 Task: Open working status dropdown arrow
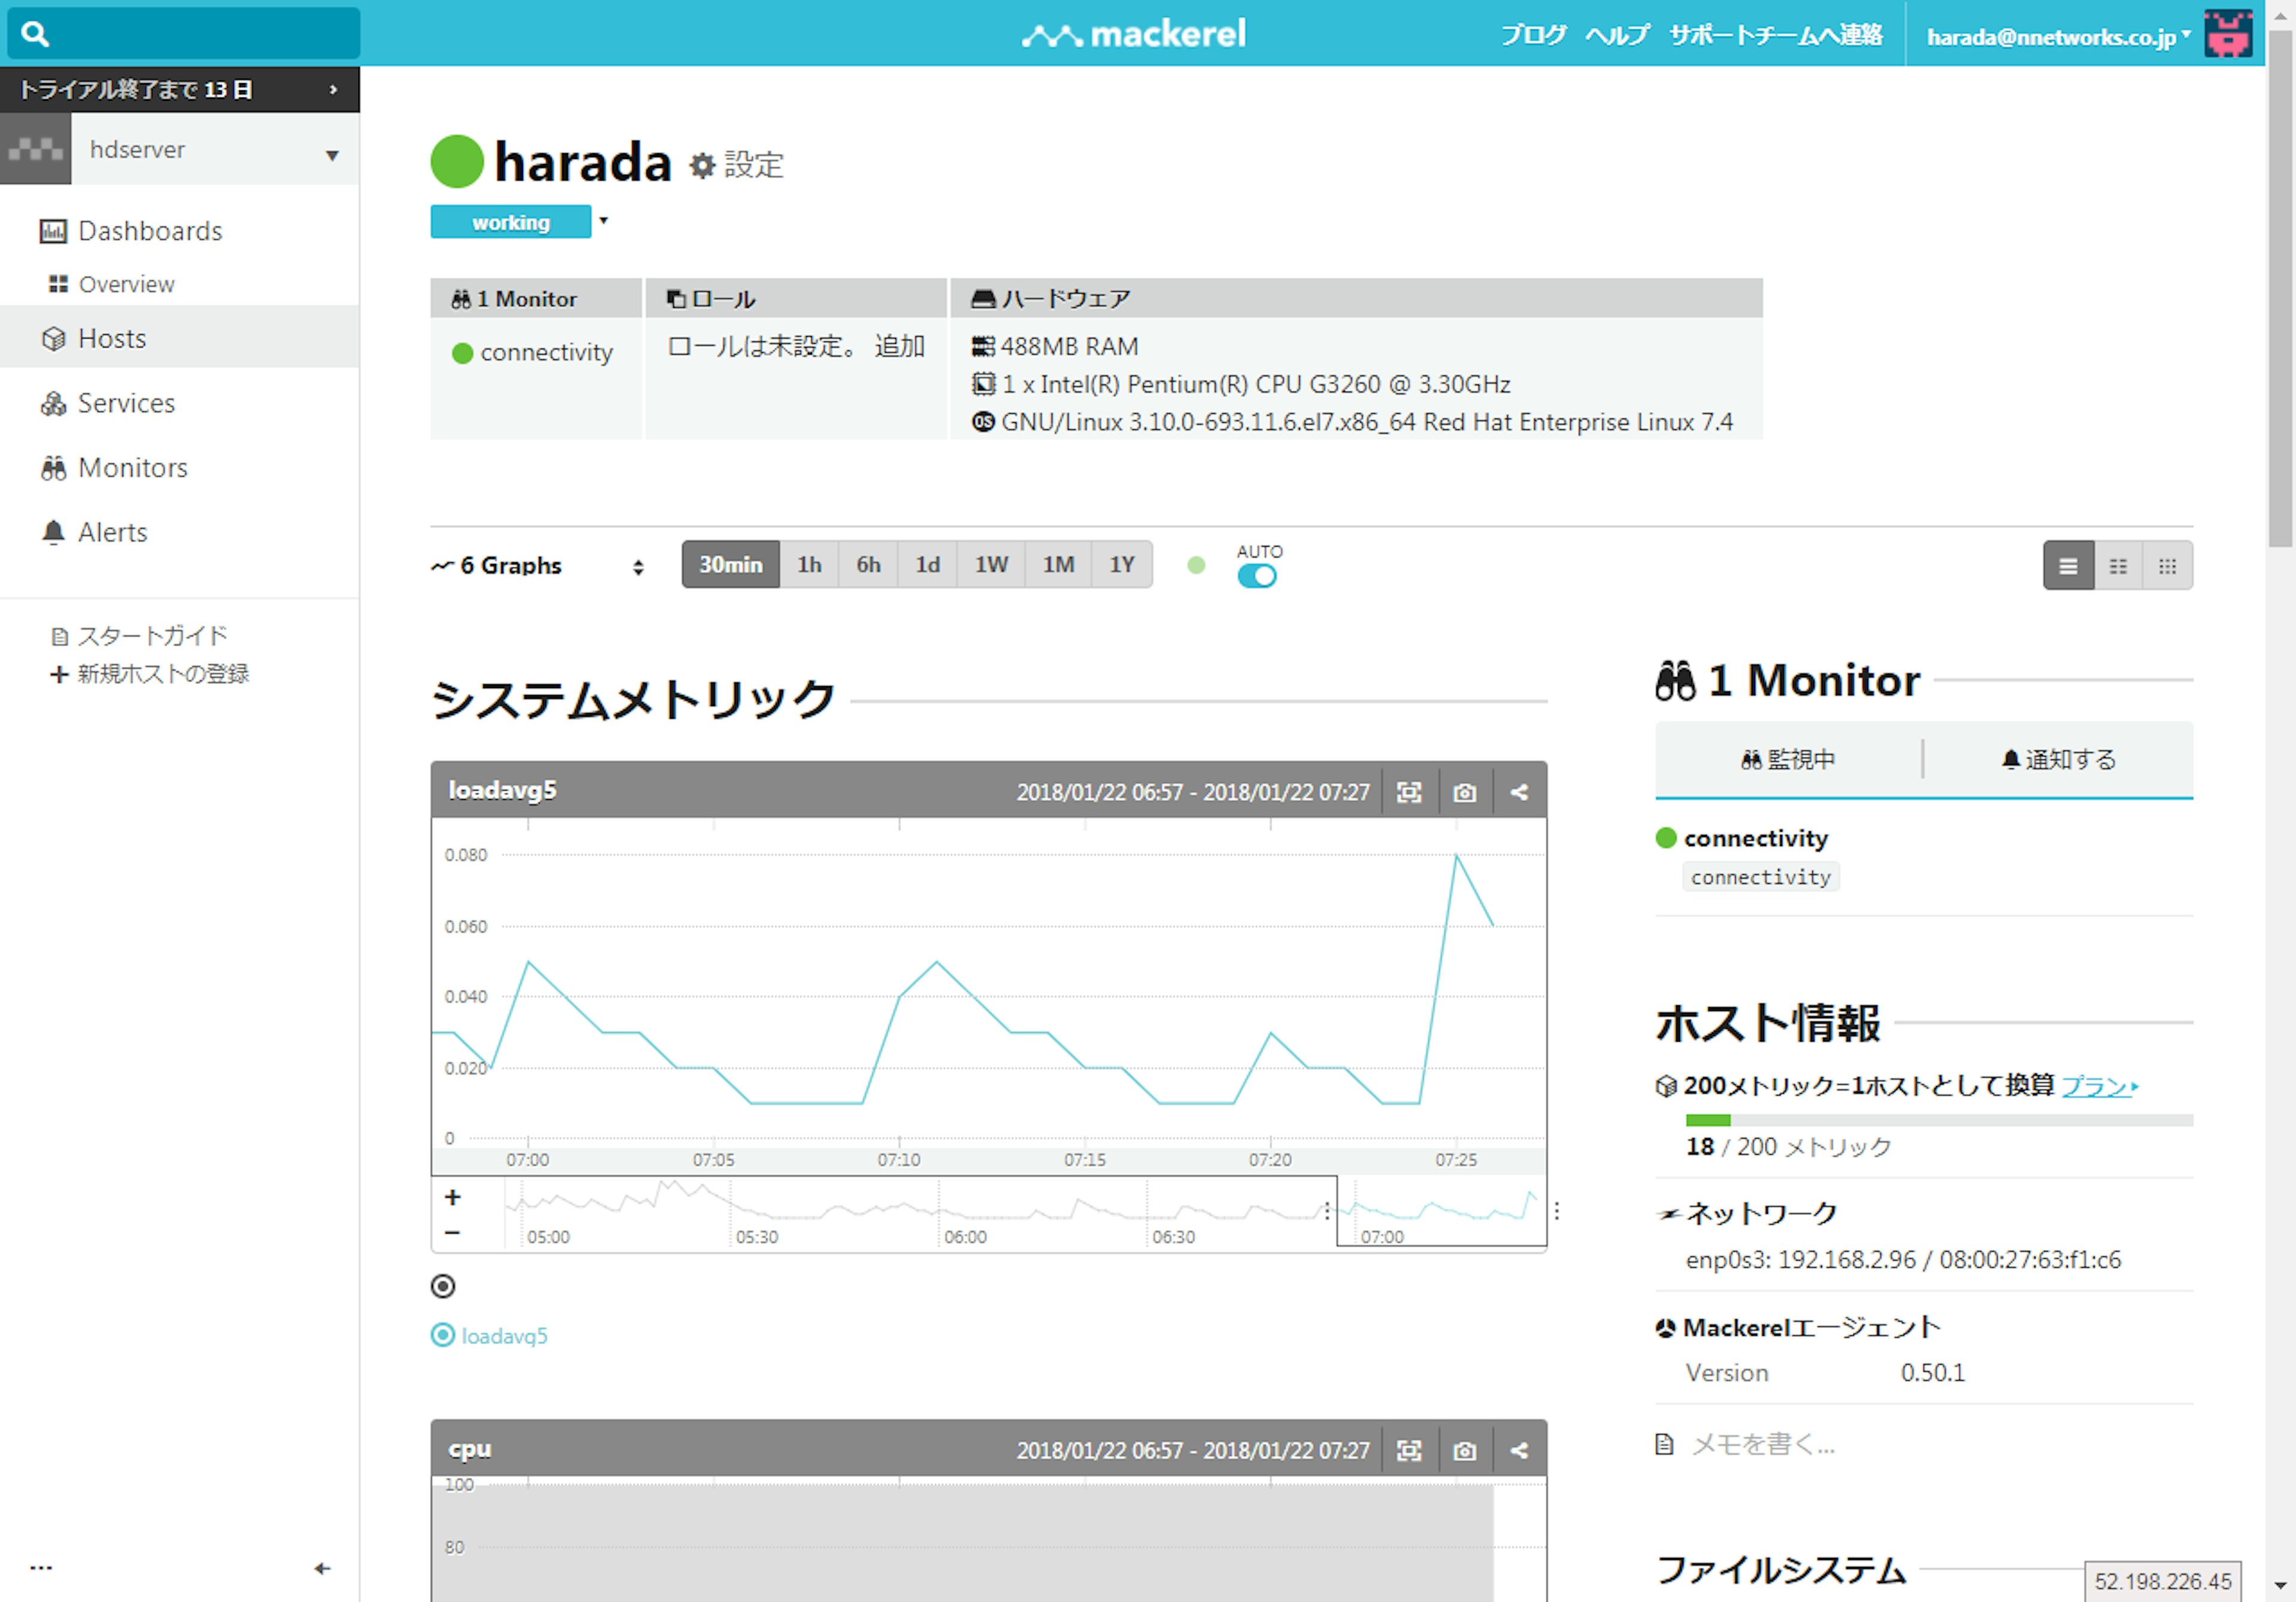point(603,220)
